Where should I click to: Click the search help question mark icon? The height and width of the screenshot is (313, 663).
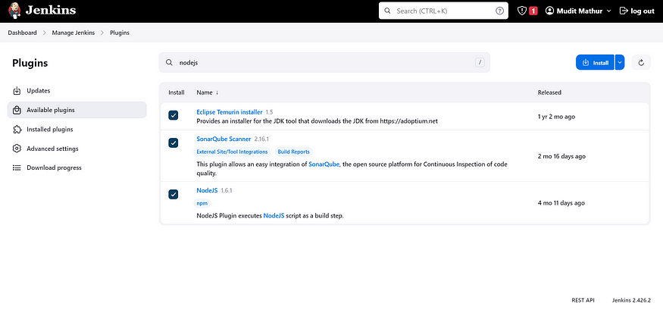tap(499, 11)
